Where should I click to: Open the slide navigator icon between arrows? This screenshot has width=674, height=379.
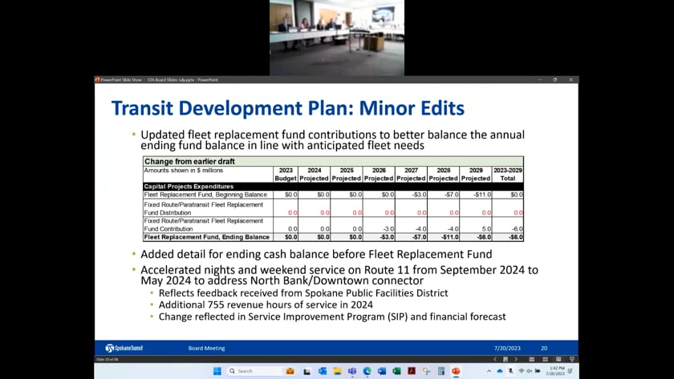click(505, 359)
